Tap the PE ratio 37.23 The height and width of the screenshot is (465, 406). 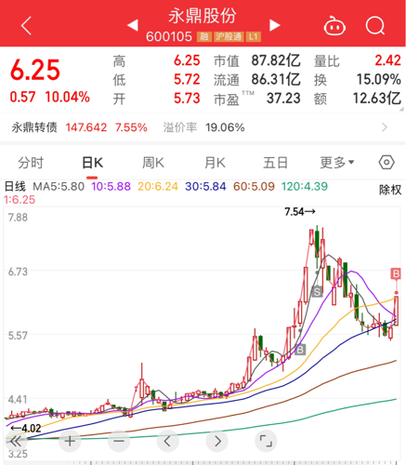283,99
